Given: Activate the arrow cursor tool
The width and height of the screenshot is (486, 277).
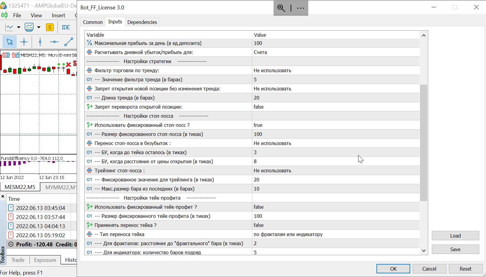Looking at the screenshot, I should pos(9,42).
